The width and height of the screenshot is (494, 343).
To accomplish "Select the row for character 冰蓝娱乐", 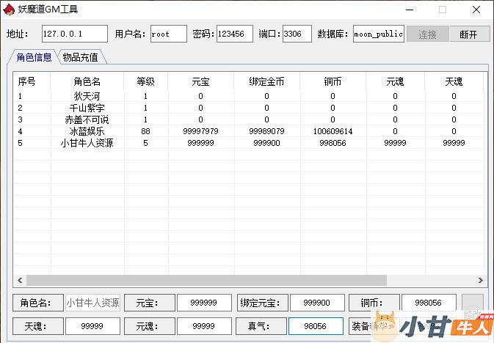I will tap(87, 131).
